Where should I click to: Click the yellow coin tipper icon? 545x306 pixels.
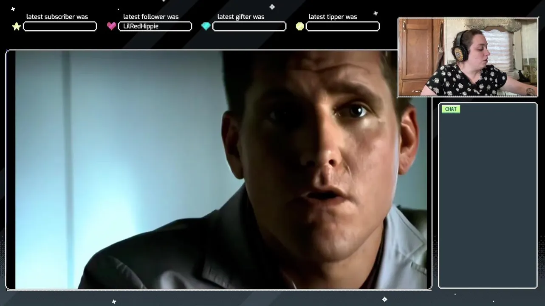[300, 26]
